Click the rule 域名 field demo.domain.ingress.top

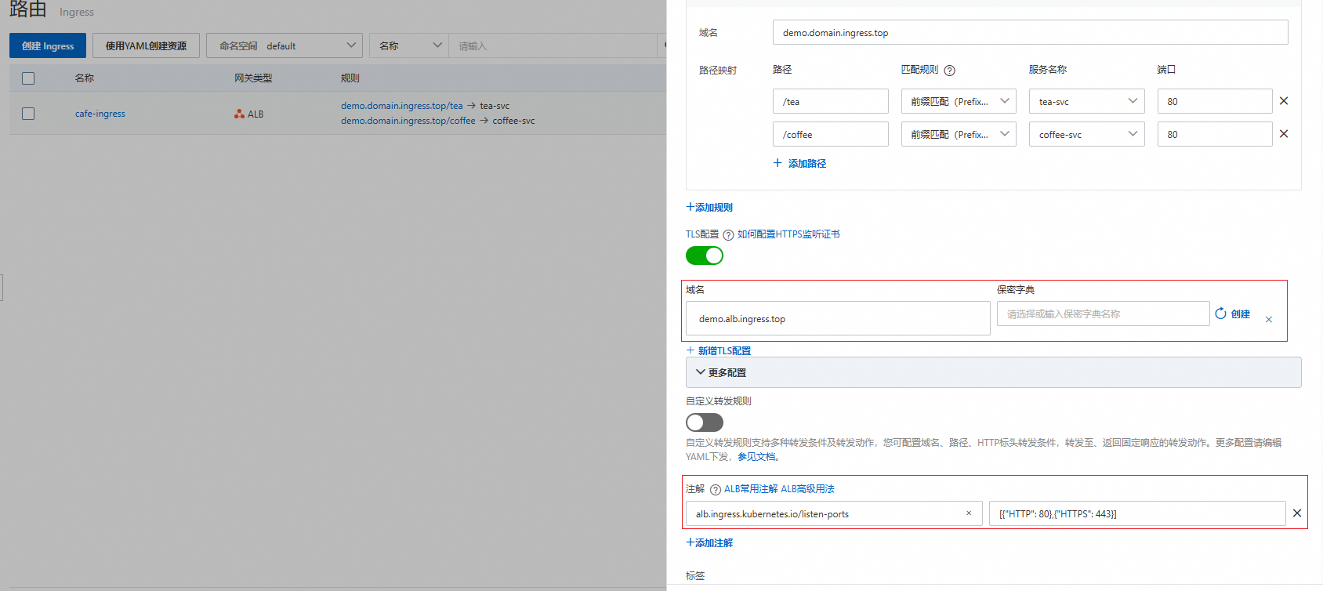(1030, 32)
